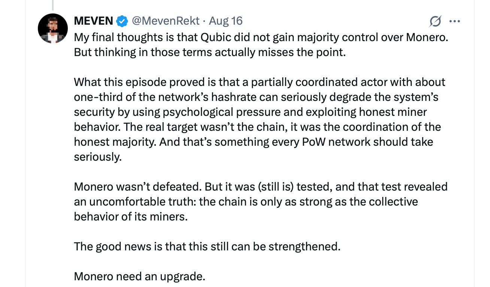Click the MEVEN display name
490x287 pixels.
(94, 21)
